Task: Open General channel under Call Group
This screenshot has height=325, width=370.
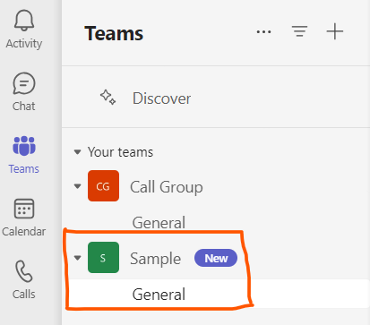Action: pos(159,223)
